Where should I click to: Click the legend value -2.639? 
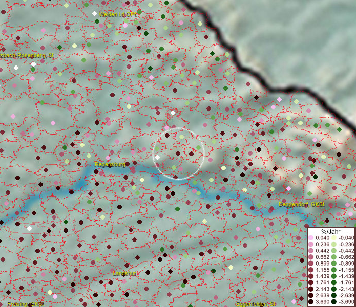pos(346,295)
